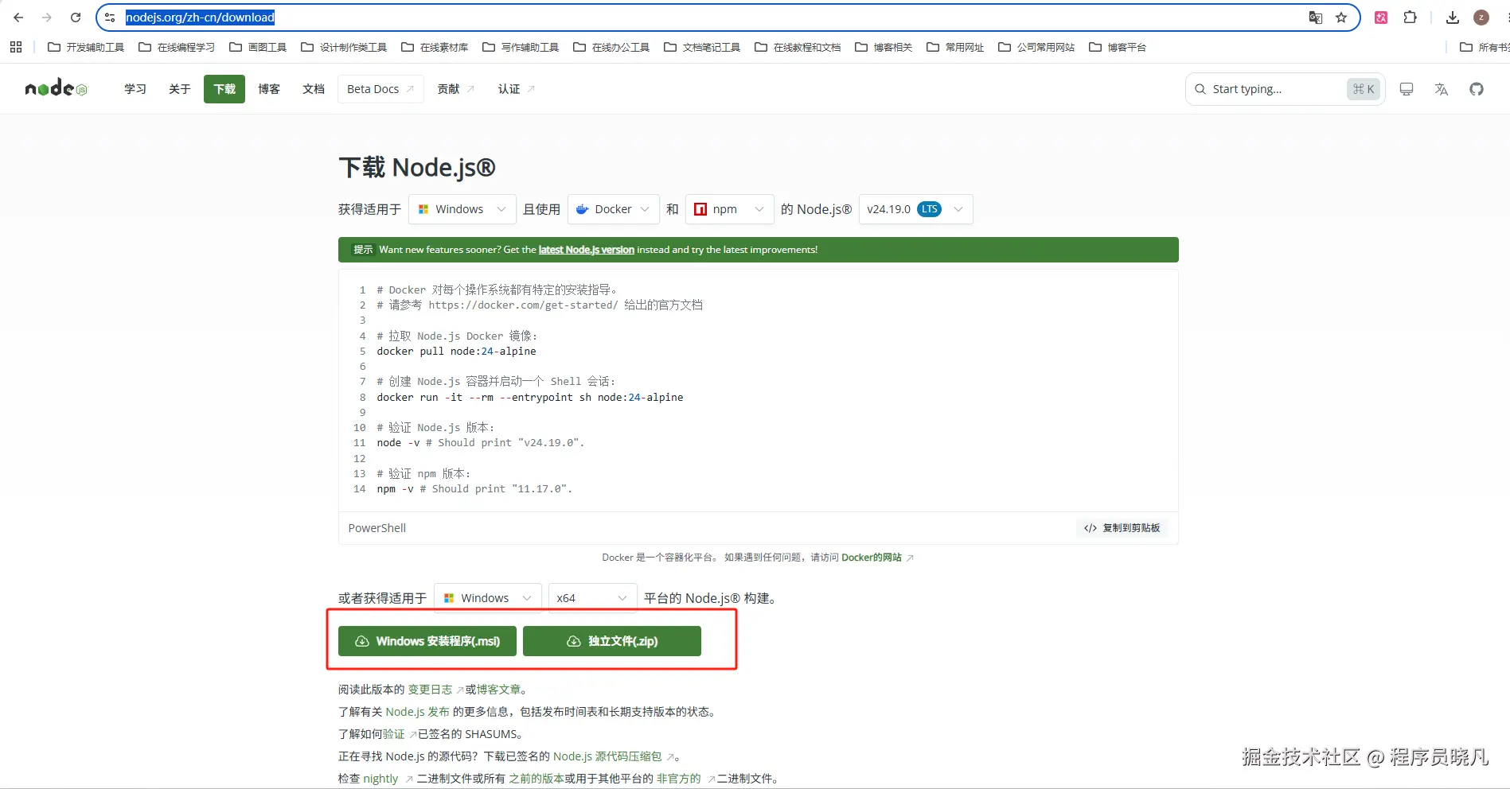This screenshot has height=789, width=1510.
Task: Open the 所有书签 bookmarks folder
Action: tap(1485, 47)
